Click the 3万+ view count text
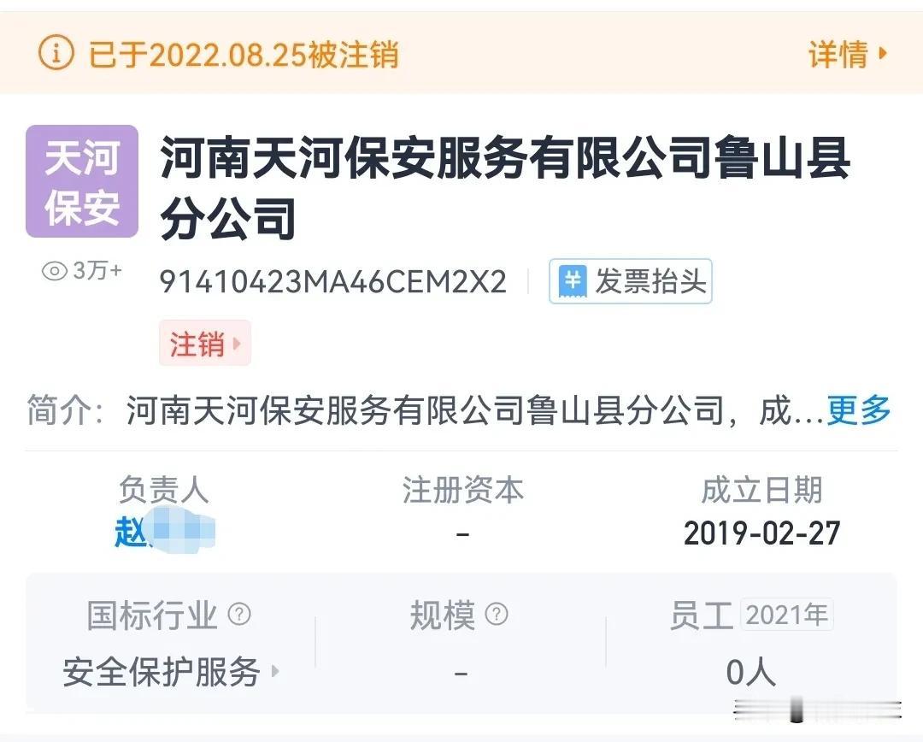923x742 pixels. pyautogui.click(x=97, y=270)
